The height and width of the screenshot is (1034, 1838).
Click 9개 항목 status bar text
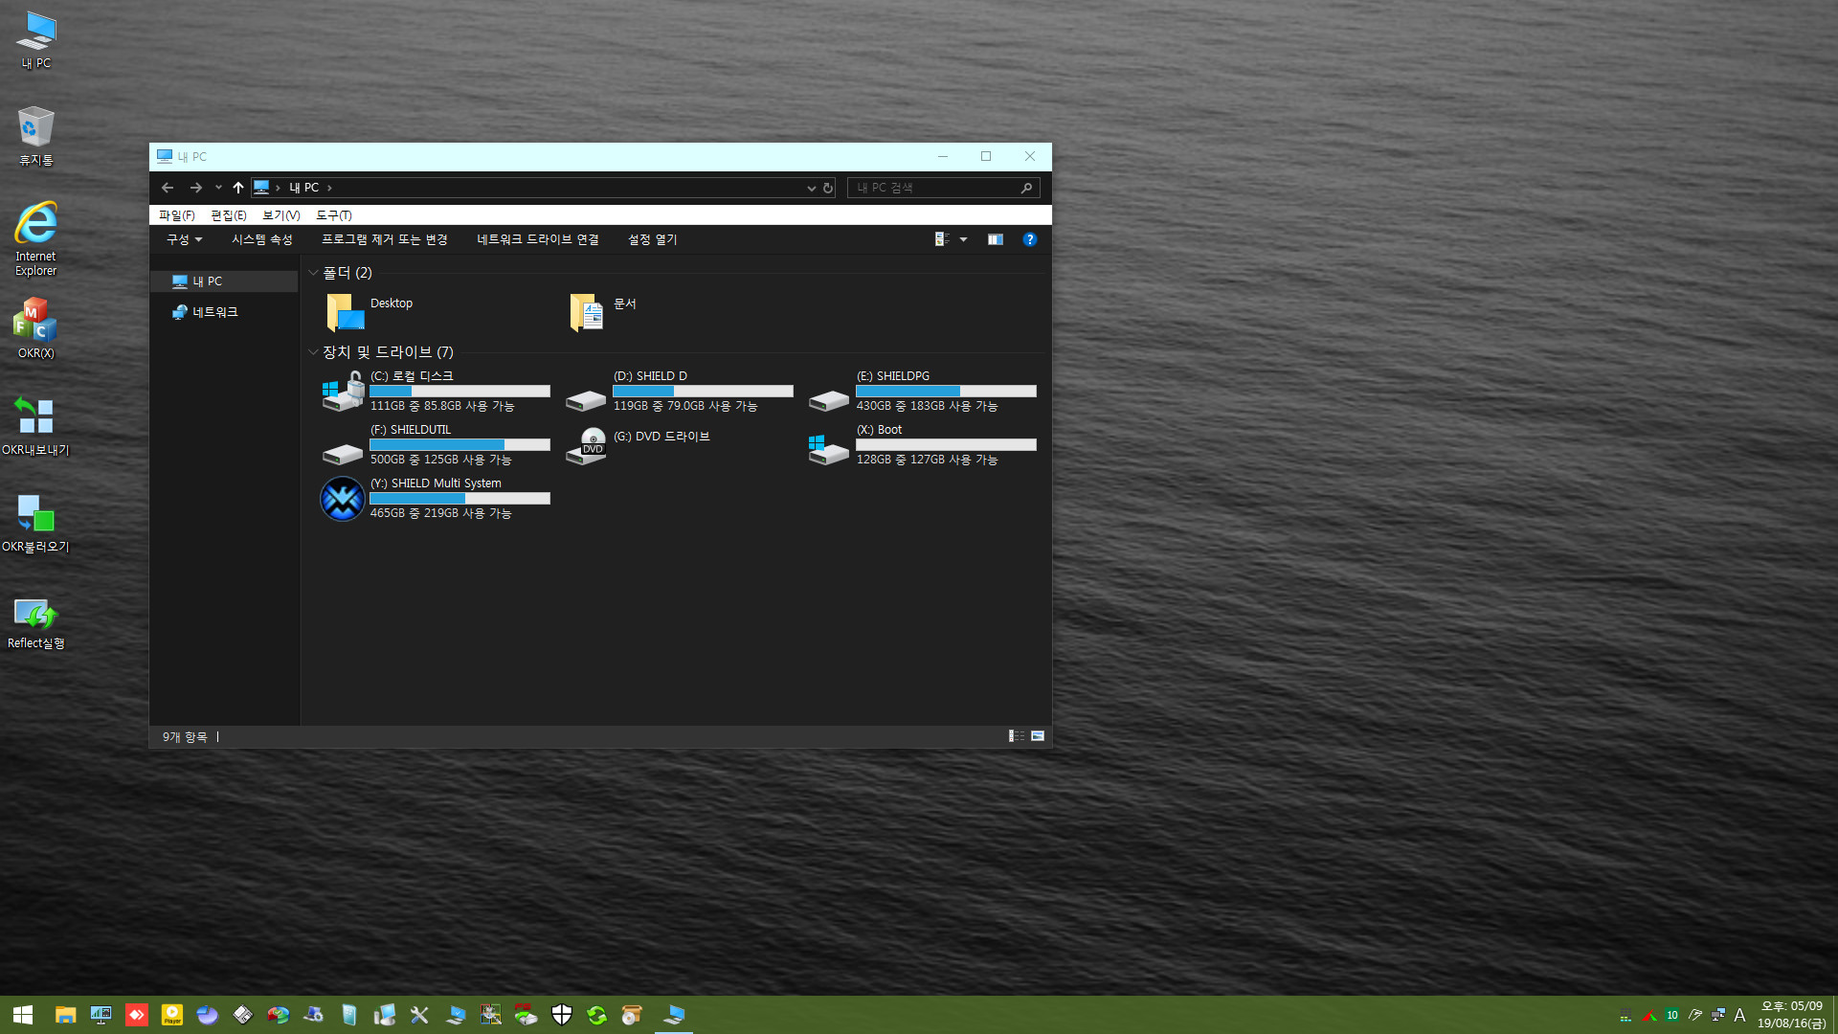point(185,736)
